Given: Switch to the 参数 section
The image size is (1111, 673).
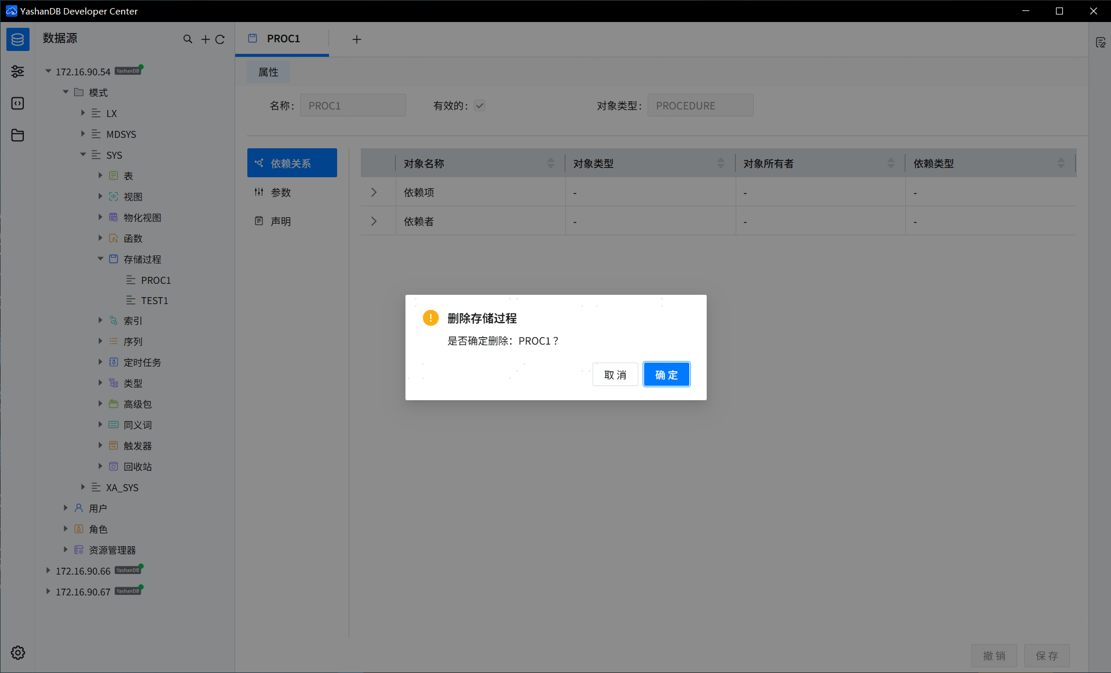Looking at the screenshot, I should coord(281,192).
